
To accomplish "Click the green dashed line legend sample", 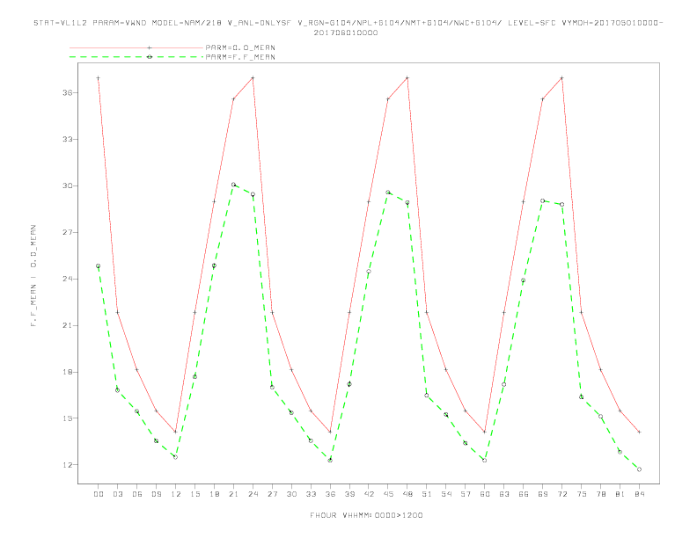I will 136,57.
